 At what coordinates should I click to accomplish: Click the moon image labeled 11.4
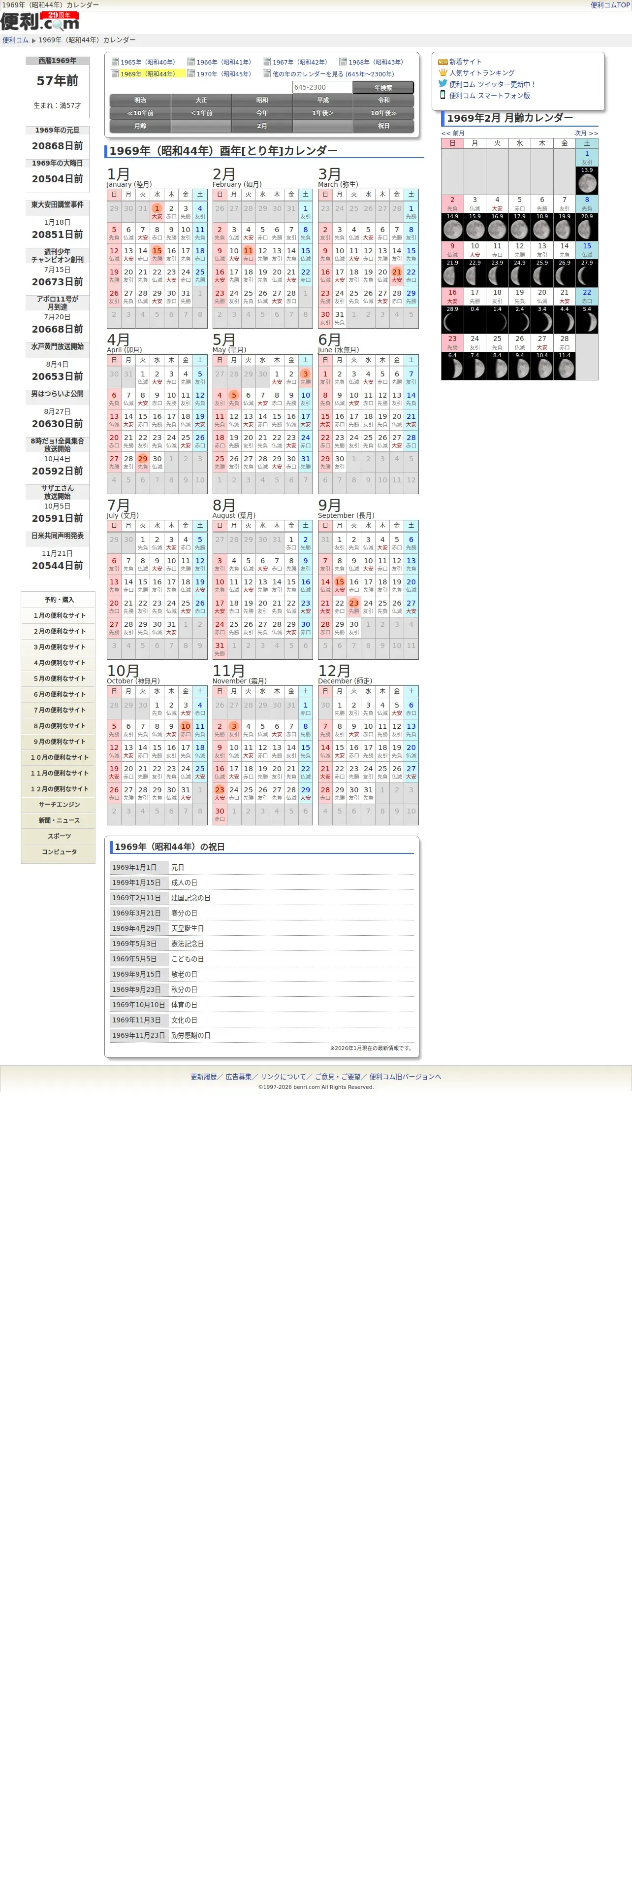tap(564, 369)
